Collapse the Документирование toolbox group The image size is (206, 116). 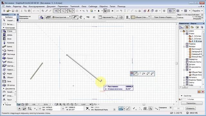(4, 89)
